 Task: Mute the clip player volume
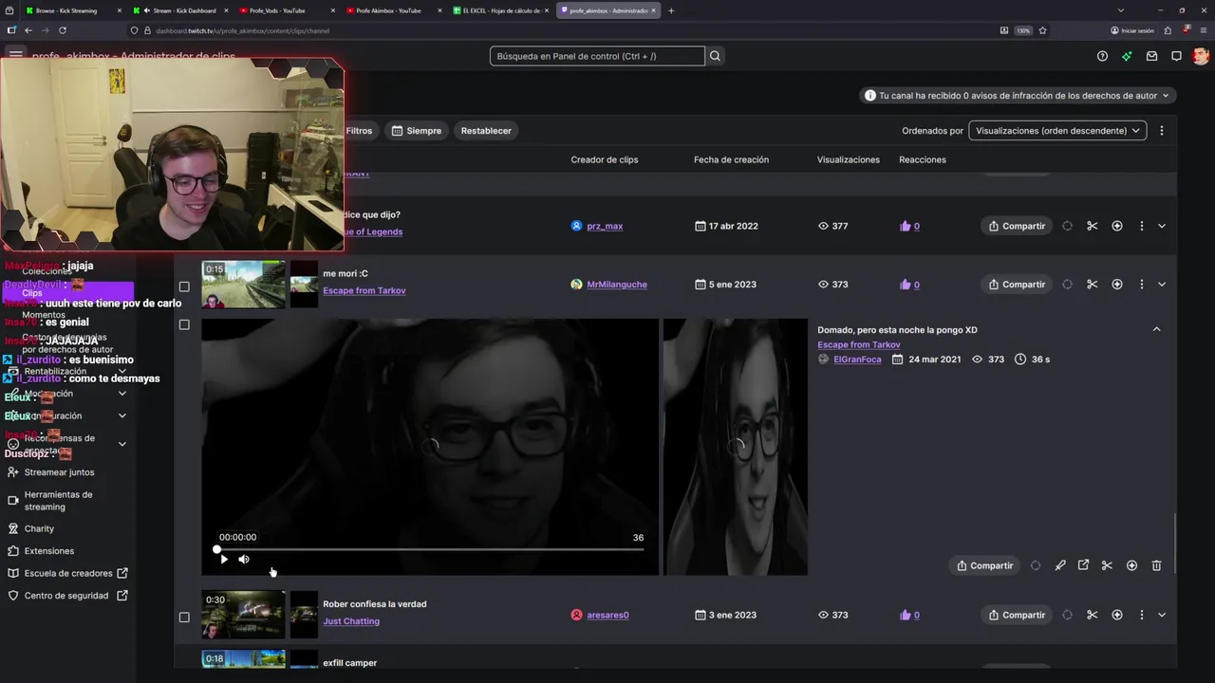244,560
